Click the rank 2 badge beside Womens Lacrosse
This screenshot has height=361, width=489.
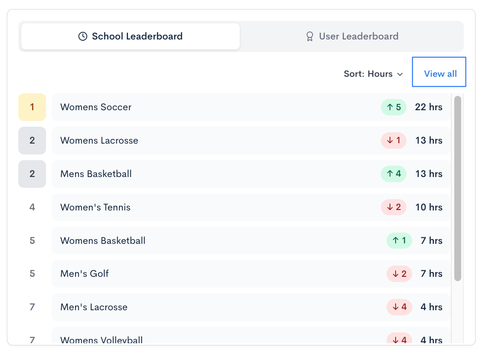click(x=32, y=141)
